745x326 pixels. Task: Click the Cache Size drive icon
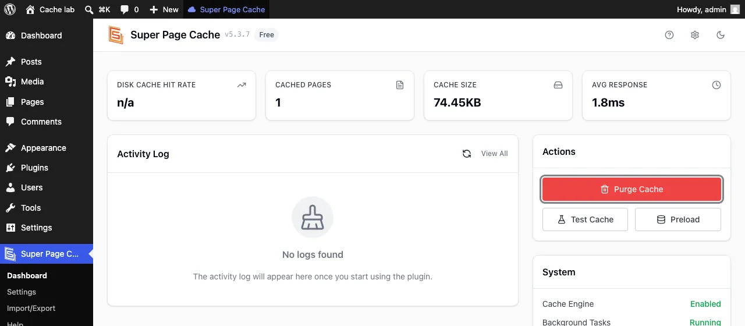[558, 85]
